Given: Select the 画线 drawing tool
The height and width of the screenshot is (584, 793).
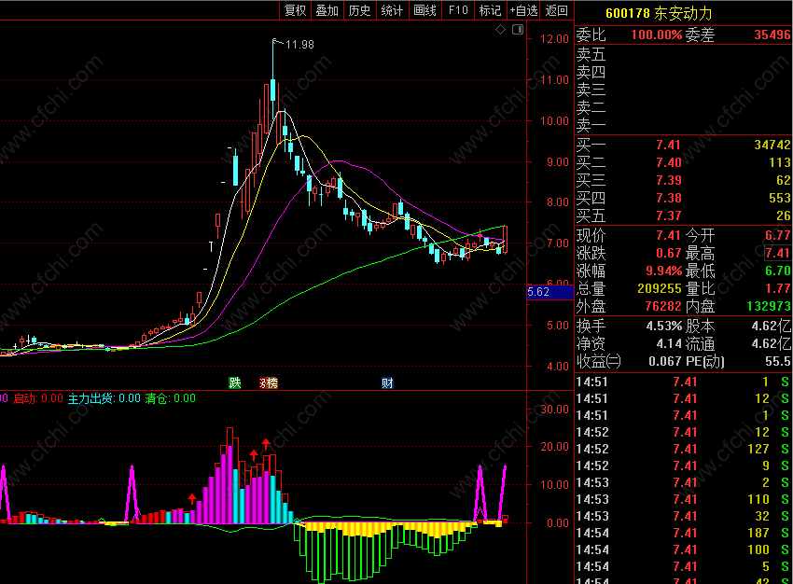Looking at the screenshot, I should (x=424, y=10).
